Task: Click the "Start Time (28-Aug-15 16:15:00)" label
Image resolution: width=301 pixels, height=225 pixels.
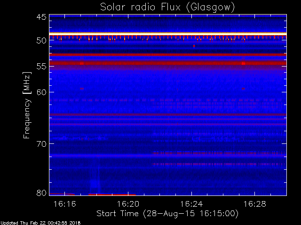Action: click(x=167, y=214)
